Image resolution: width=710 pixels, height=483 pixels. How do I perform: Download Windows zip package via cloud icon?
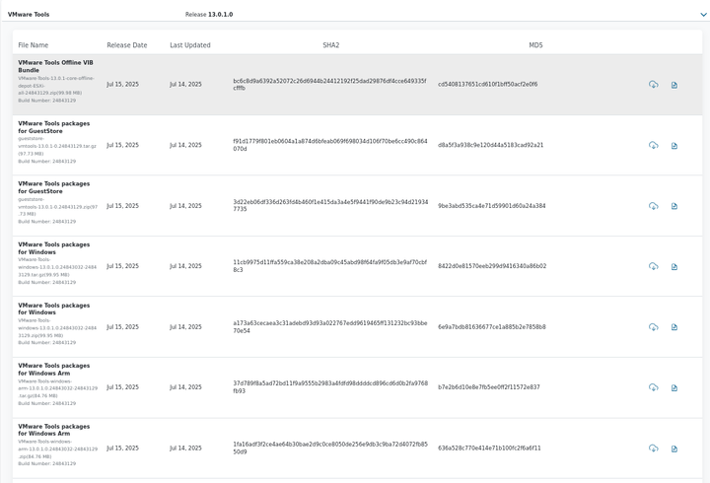[654, 327]
